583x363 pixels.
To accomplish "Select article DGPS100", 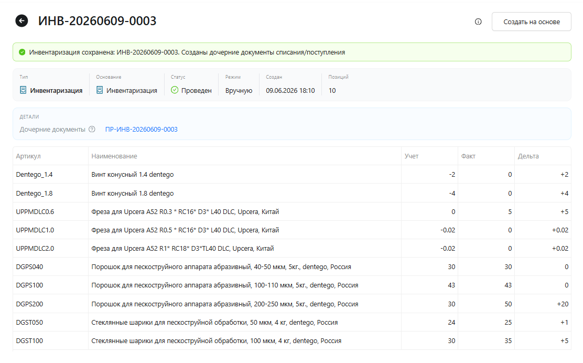I will pos(29,285).
